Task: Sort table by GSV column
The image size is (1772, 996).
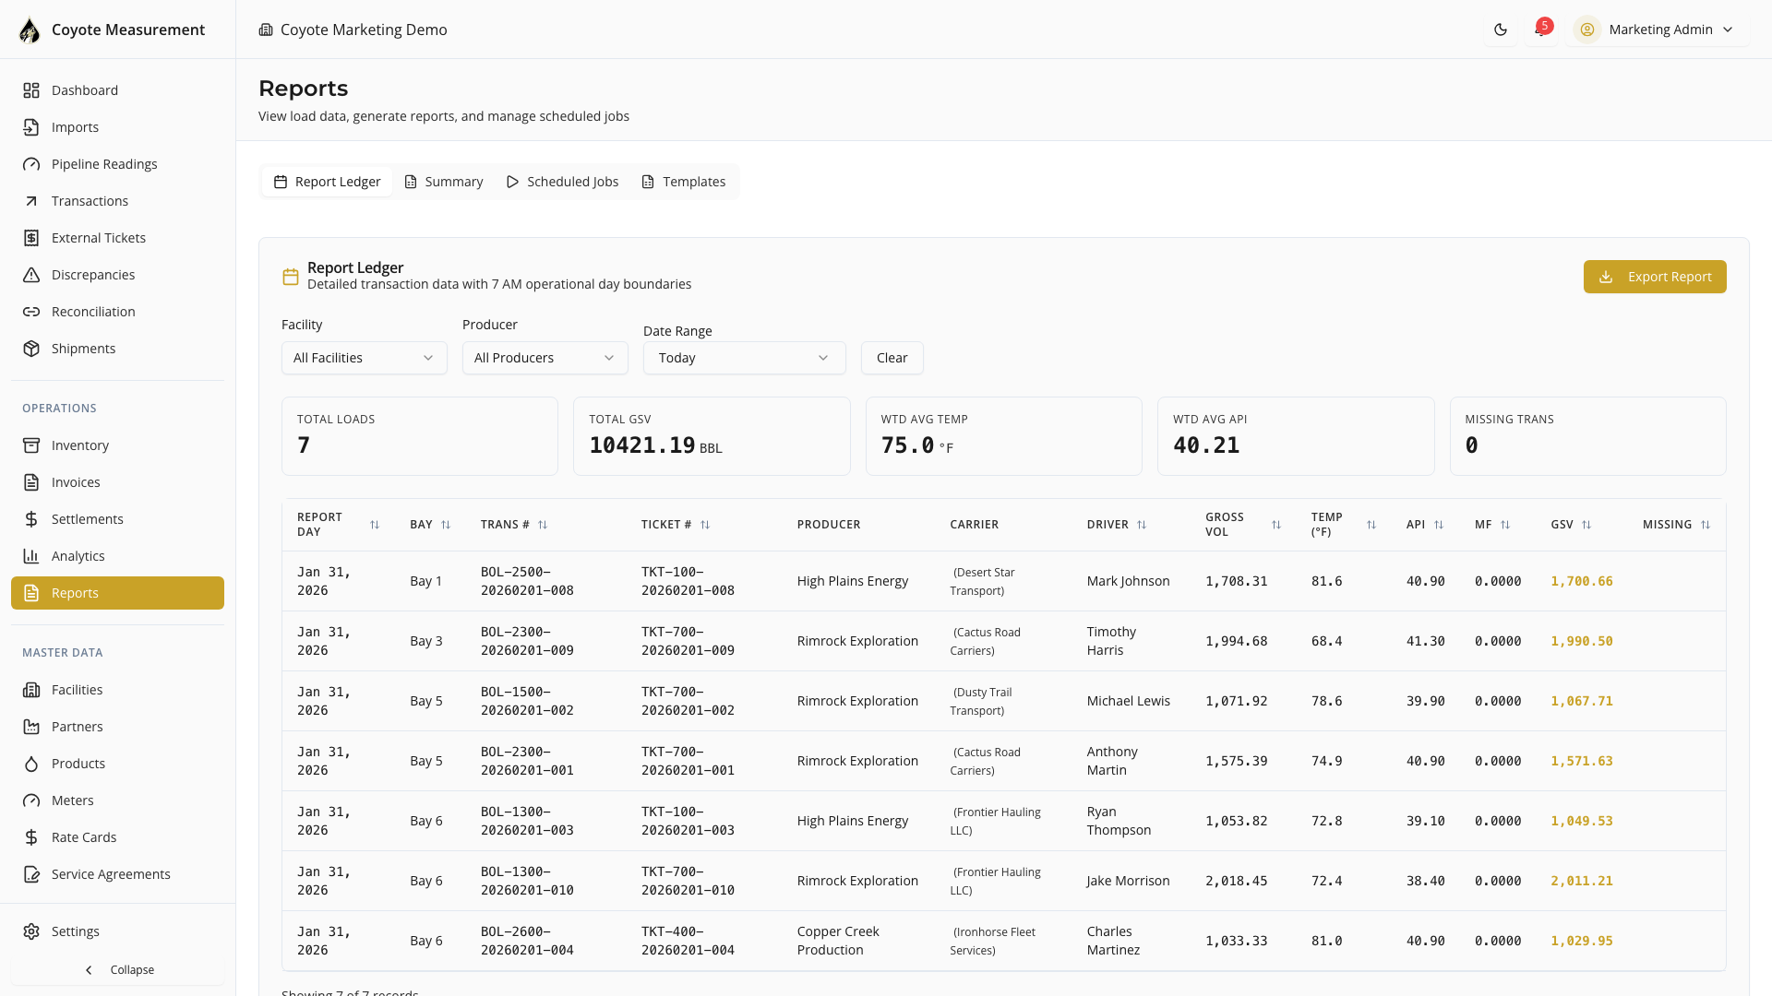Action: pos(1586,525)
